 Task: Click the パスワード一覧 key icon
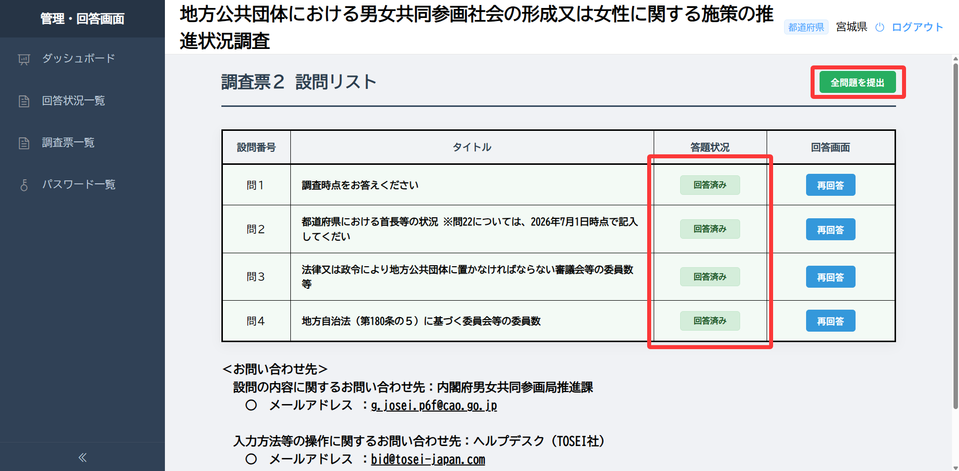pyautogui.click(x=24, y=185)
